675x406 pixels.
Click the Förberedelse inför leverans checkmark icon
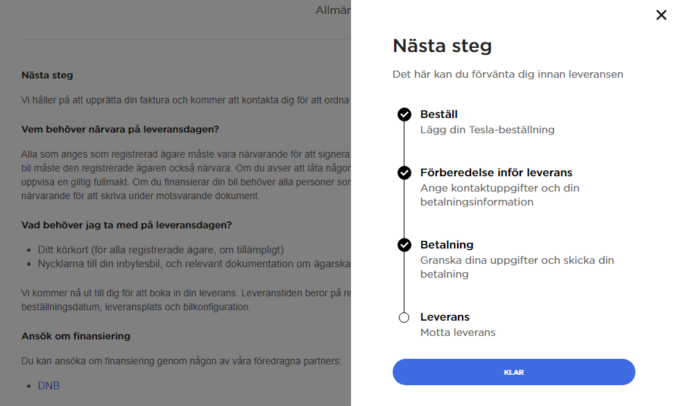coord(404,173)
